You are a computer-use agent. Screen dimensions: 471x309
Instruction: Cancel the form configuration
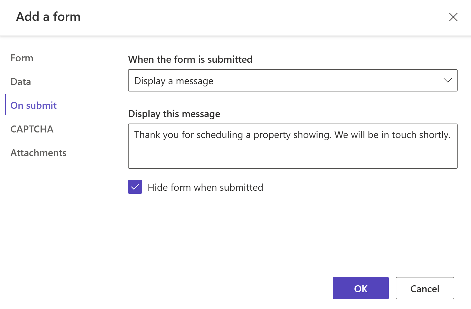click(x=425, y=288)
